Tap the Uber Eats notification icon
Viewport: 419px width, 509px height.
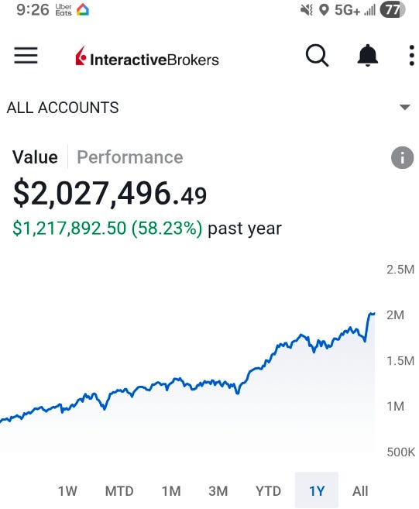[64, 10]
